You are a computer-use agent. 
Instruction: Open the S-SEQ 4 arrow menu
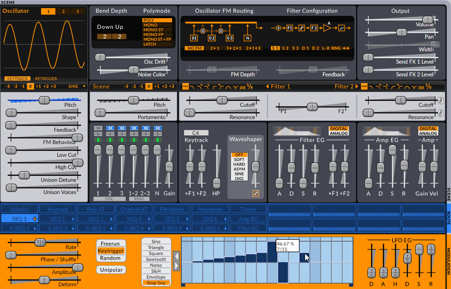point(149,228)
